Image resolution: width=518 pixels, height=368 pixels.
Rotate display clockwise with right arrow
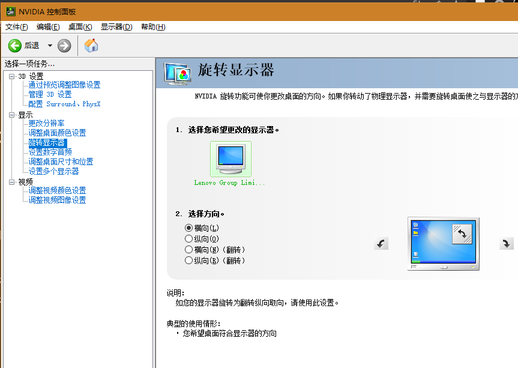506,243
